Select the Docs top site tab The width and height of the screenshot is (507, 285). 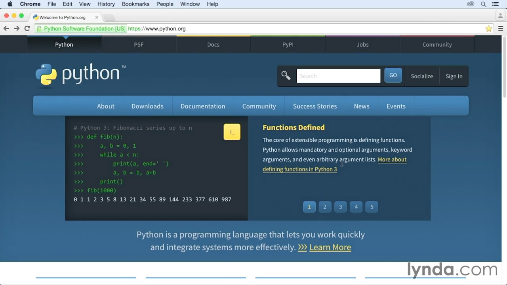tap(213, 44)
